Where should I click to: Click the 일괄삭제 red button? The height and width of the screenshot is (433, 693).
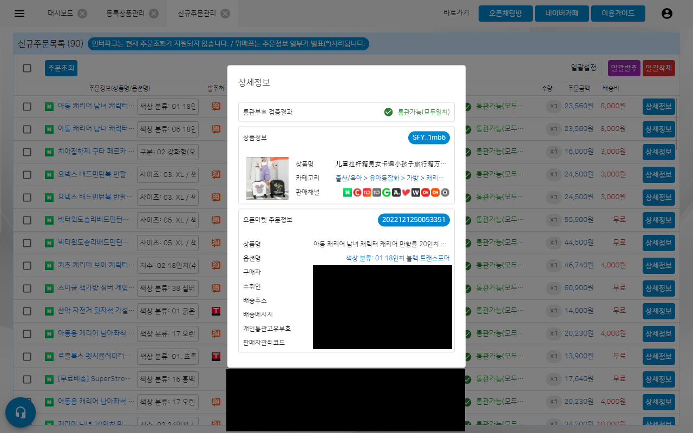point(659,68)
